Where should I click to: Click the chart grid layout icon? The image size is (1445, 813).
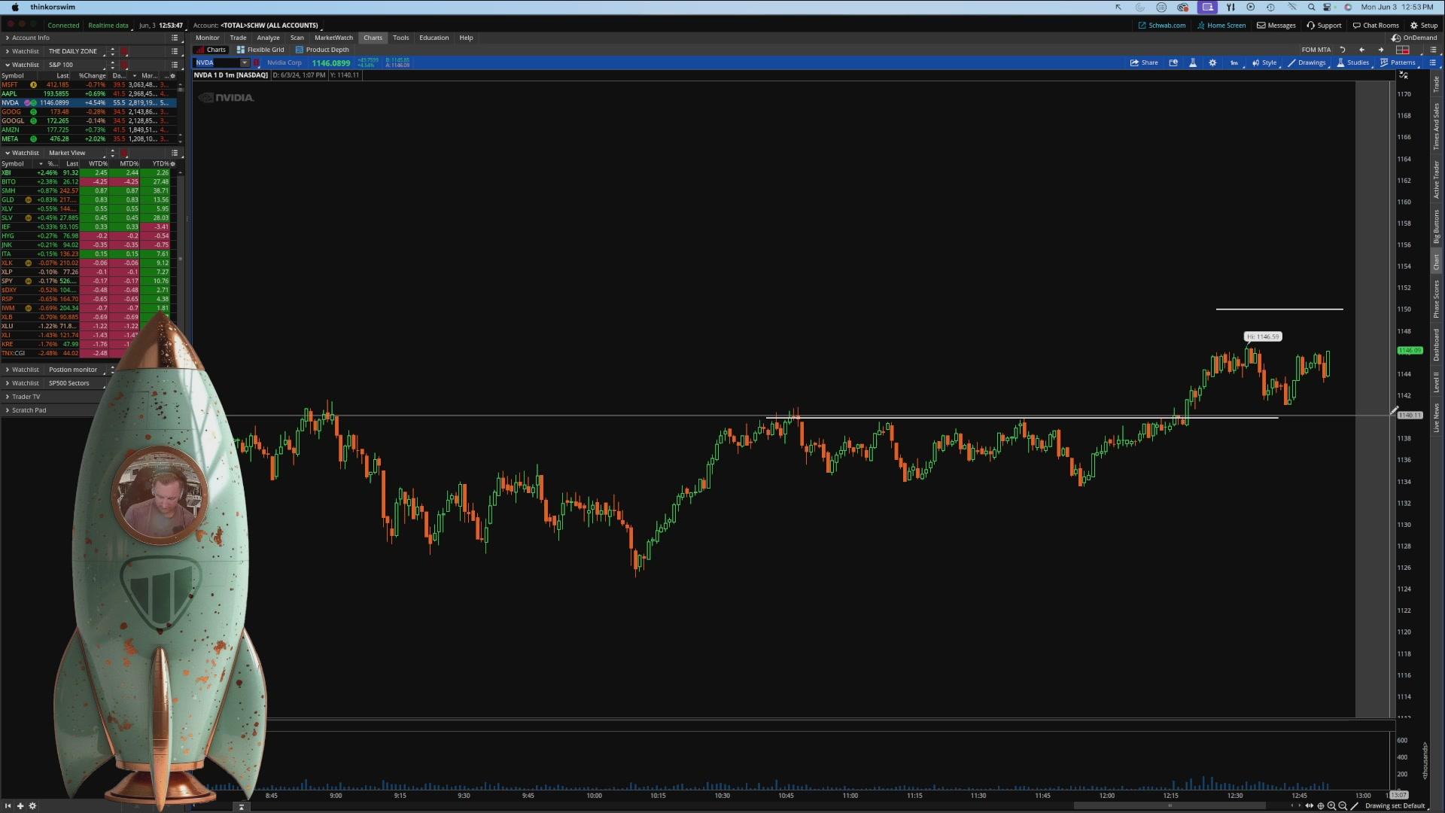tap(1403, 50)
